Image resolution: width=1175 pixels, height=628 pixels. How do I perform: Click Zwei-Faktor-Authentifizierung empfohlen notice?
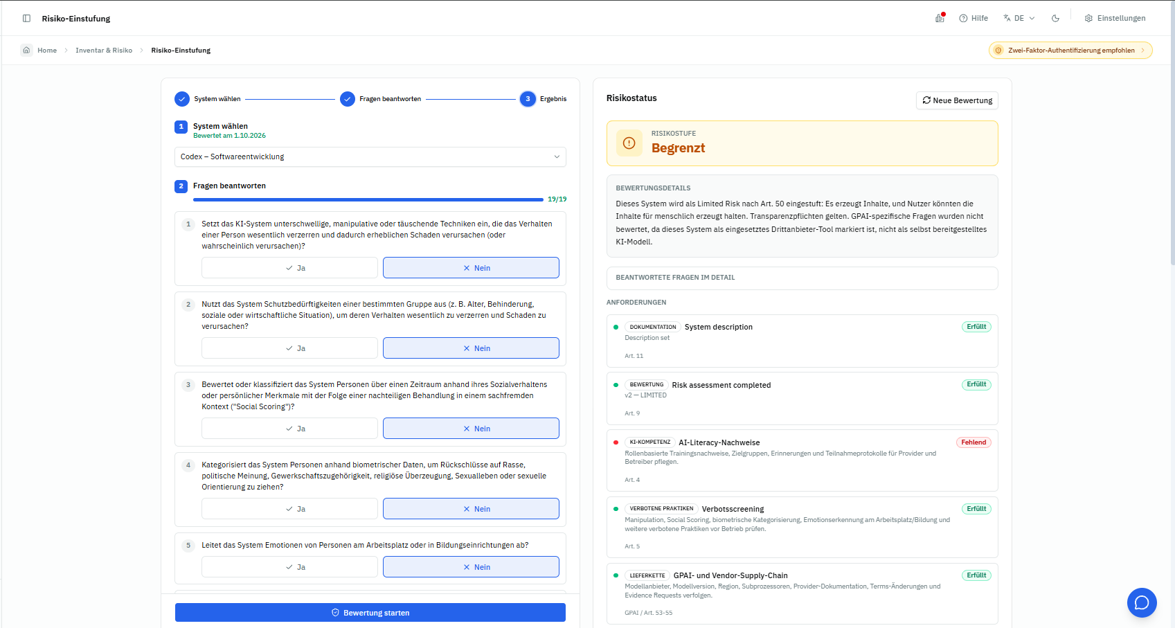click(1070, 50)
